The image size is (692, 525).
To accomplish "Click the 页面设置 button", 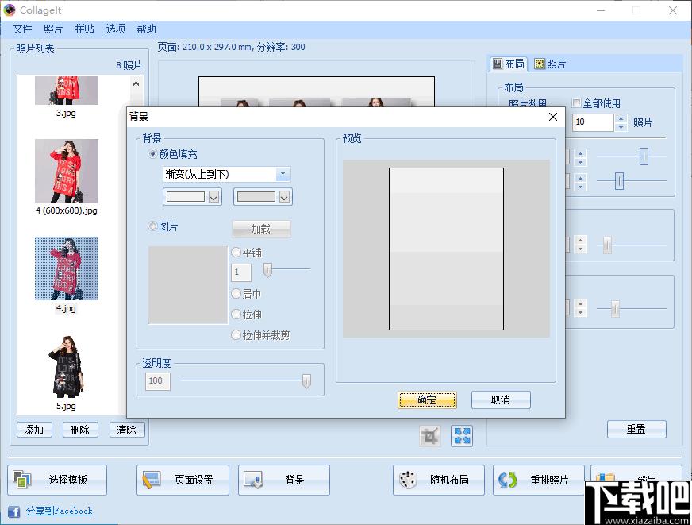I will pyautogui.click(x=183, y=480).
